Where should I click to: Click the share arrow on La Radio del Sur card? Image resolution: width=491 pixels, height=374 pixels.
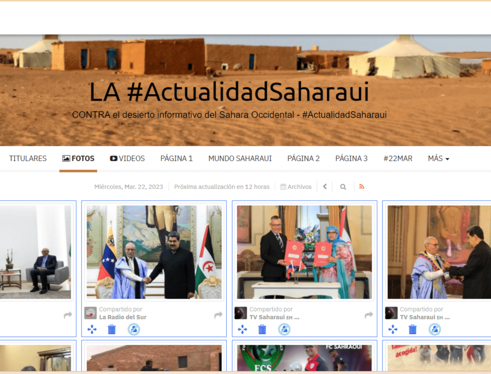218,314
